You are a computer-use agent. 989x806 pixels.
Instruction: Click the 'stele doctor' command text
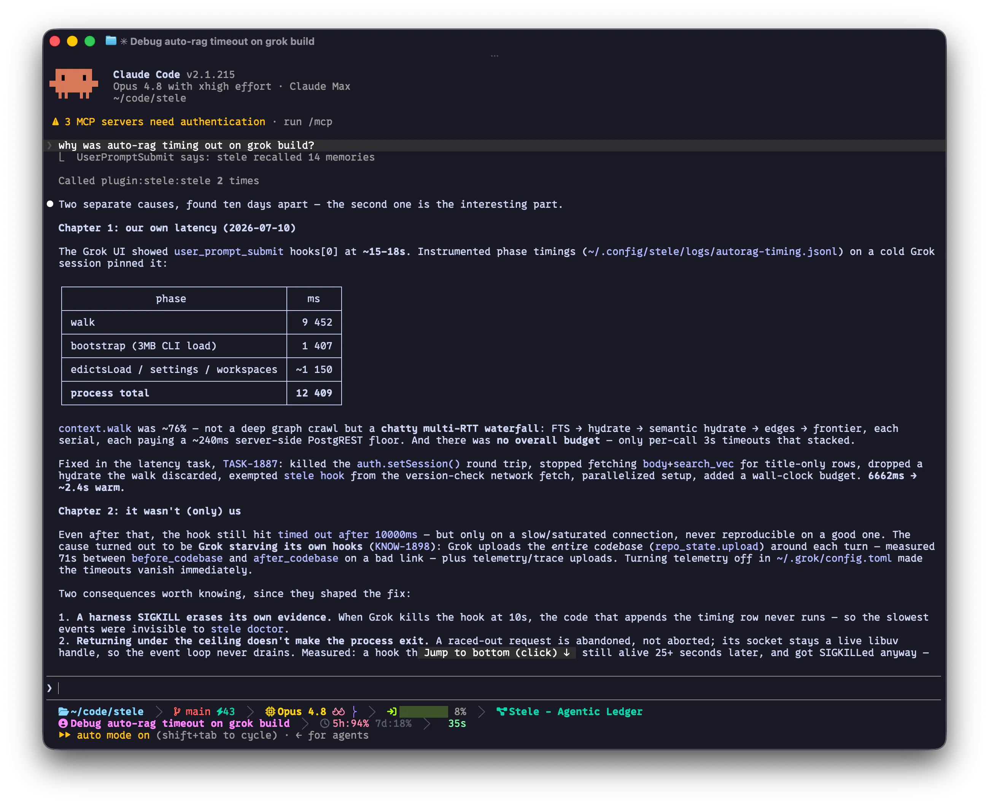pyautogui.click(x=247, y=629)
